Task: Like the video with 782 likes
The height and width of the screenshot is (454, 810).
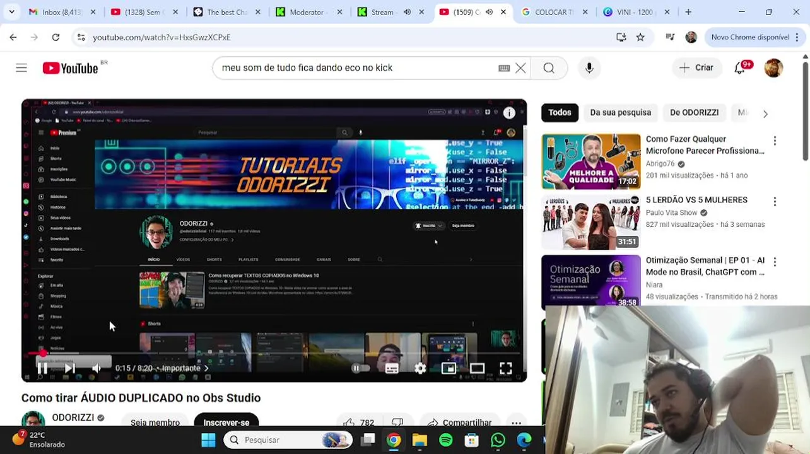Action: pyautogui.click(x=358, y=422)
